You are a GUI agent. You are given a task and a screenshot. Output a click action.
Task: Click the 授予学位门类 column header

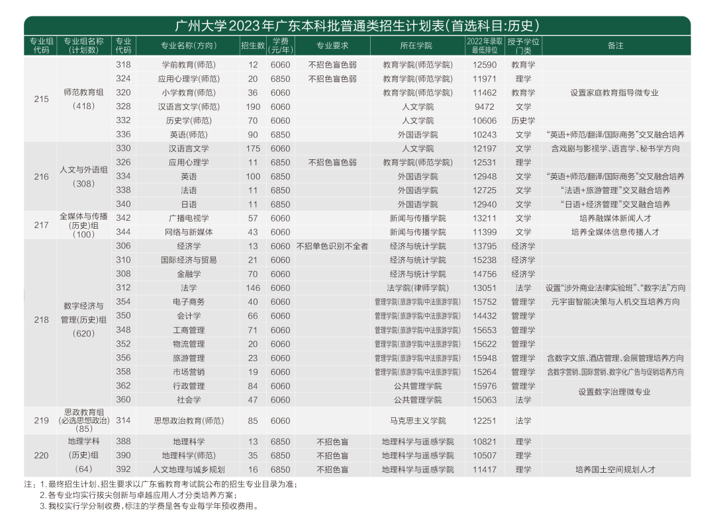522,45
